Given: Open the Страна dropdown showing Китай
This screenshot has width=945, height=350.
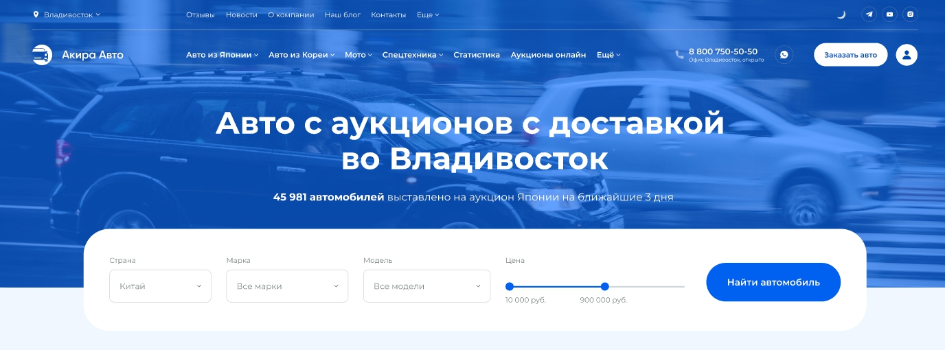Looking at the screenshot, I should tap(160, 286).
